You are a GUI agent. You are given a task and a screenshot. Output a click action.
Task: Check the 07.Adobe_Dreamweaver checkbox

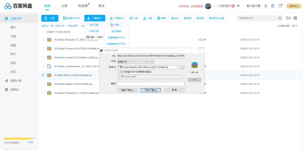[x=43, y=66]
